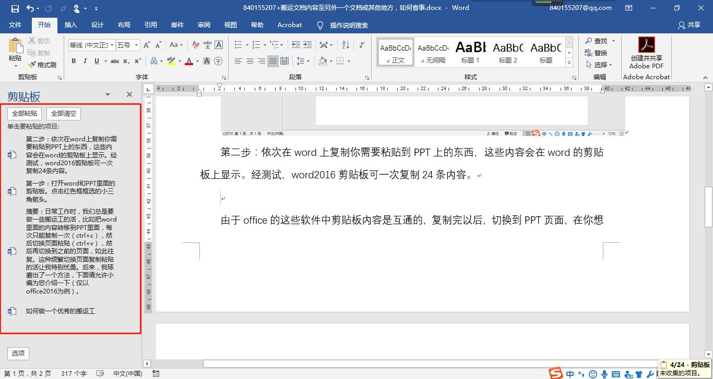Apply yellow text highlight color

click(171, 62)
